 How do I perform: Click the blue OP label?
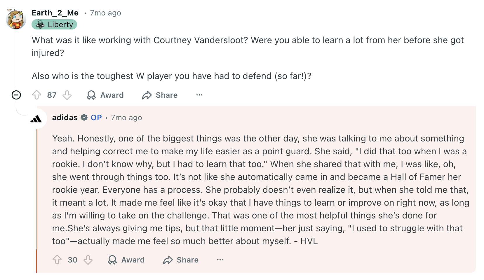(x=96, y=118)
